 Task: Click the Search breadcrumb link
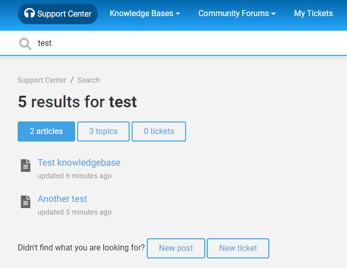(x=89, y=80)
